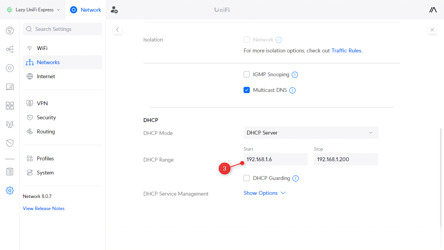Open UniFi Devices icon in left rail
Viewport: 444px width, 250px height.
coord(10,68)
